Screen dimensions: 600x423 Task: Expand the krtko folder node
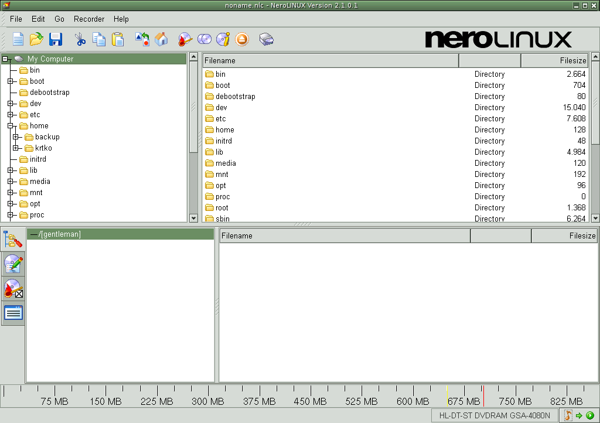click(16, 148)
